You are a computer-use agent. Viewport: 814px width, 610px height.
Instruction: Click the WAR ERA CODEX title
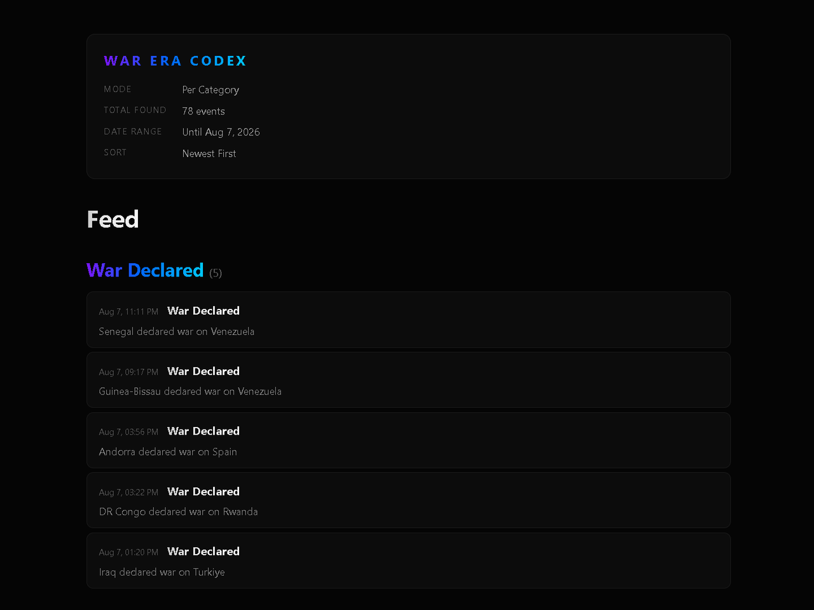click(175, 61)
